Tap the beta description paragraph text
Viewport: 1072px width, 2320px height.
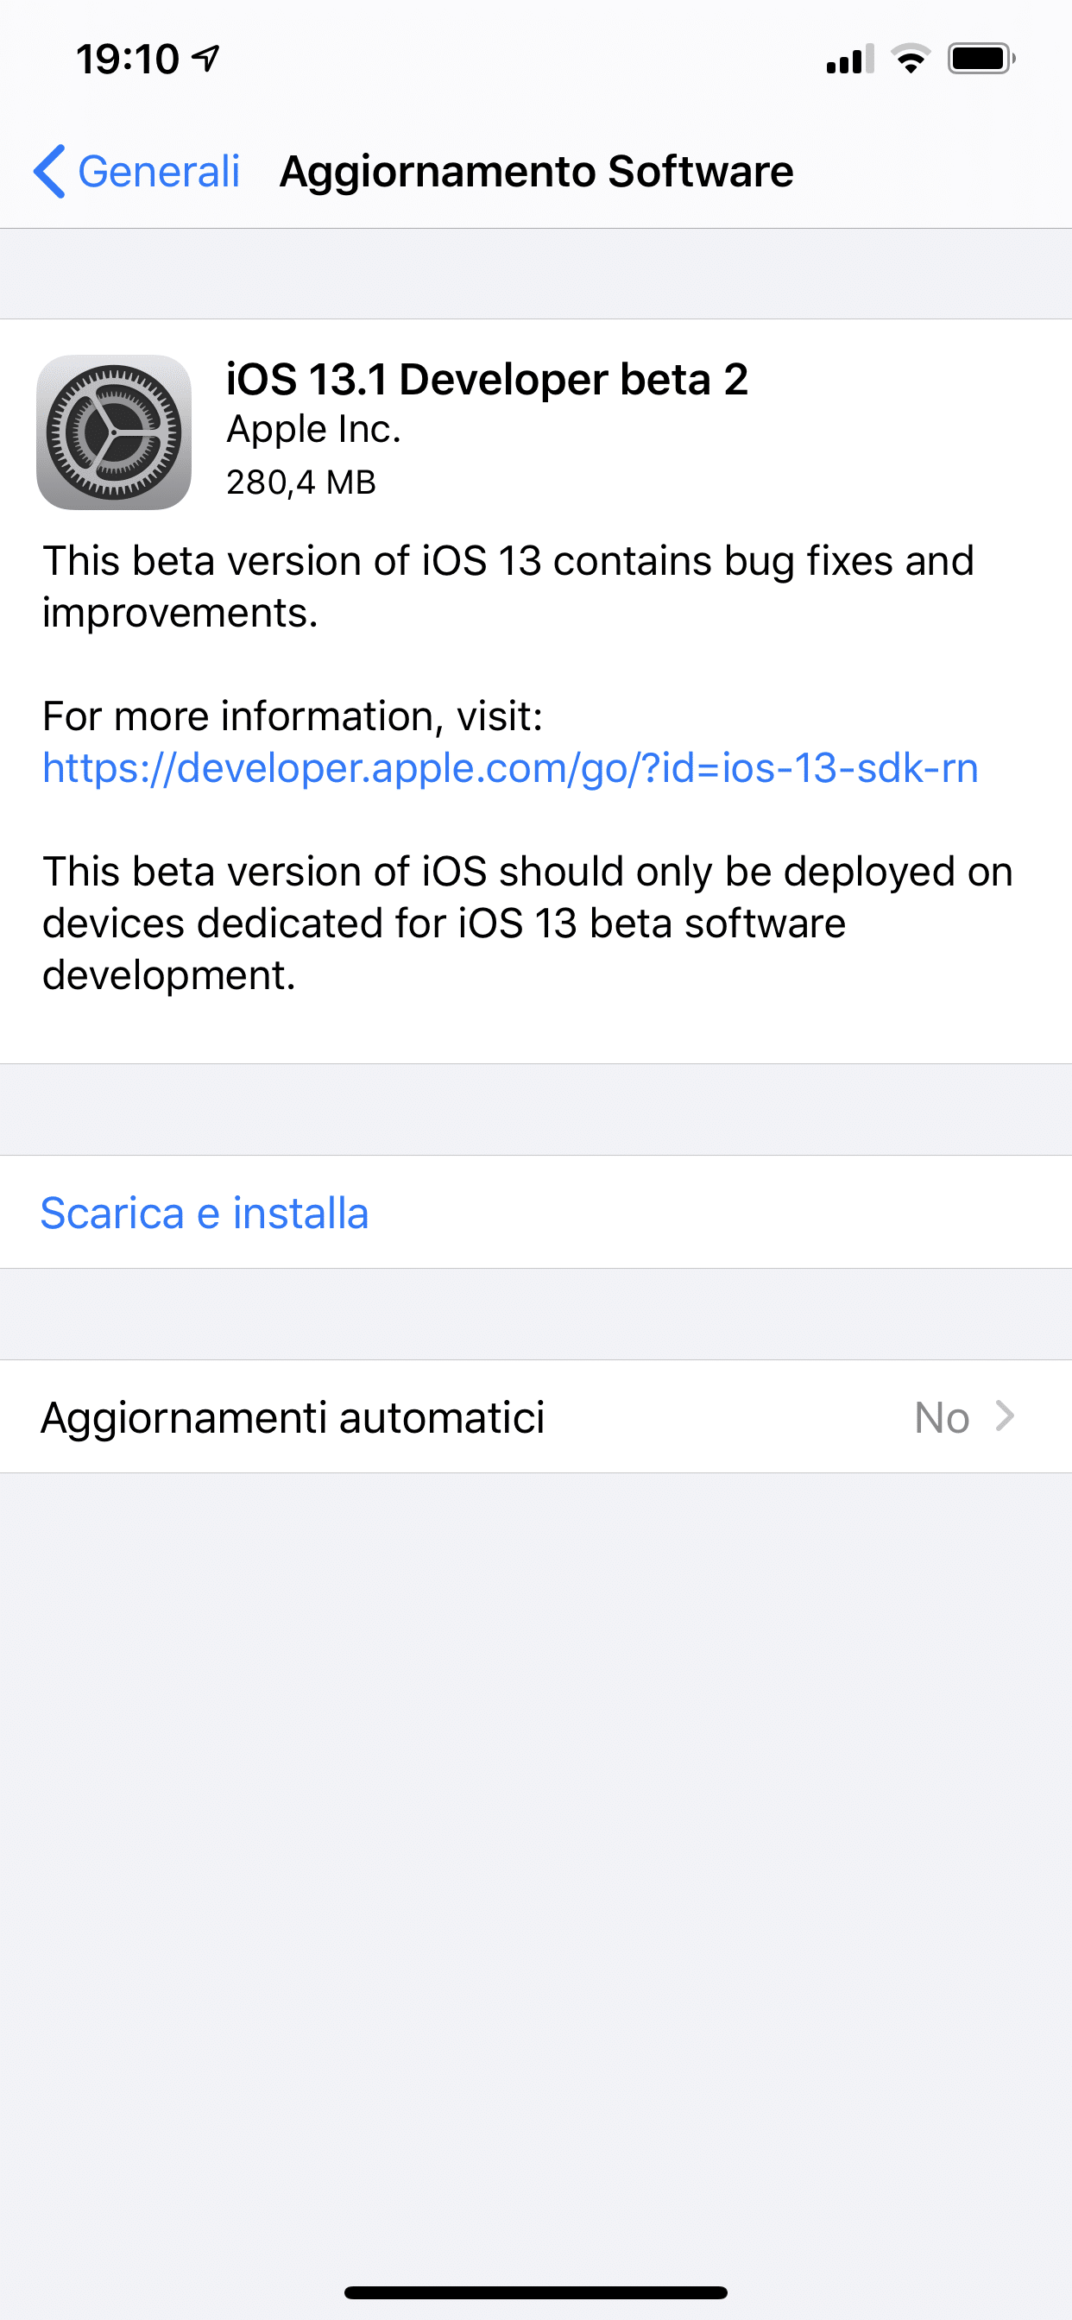click(x=508, y=586)
